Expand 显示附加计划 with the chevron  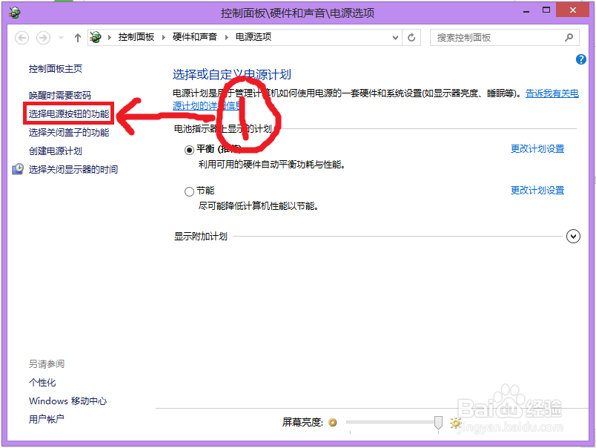coord(573,236)
